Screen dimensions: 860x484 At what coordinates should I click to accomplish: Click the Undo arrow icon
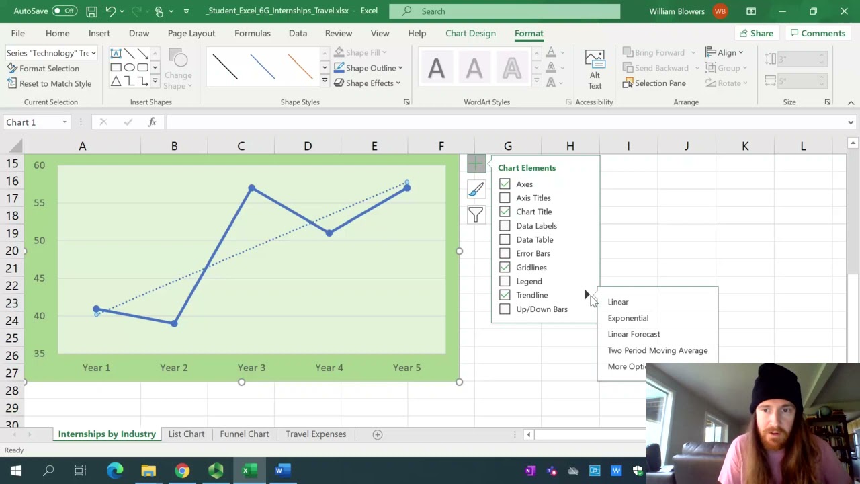(111, 11)
